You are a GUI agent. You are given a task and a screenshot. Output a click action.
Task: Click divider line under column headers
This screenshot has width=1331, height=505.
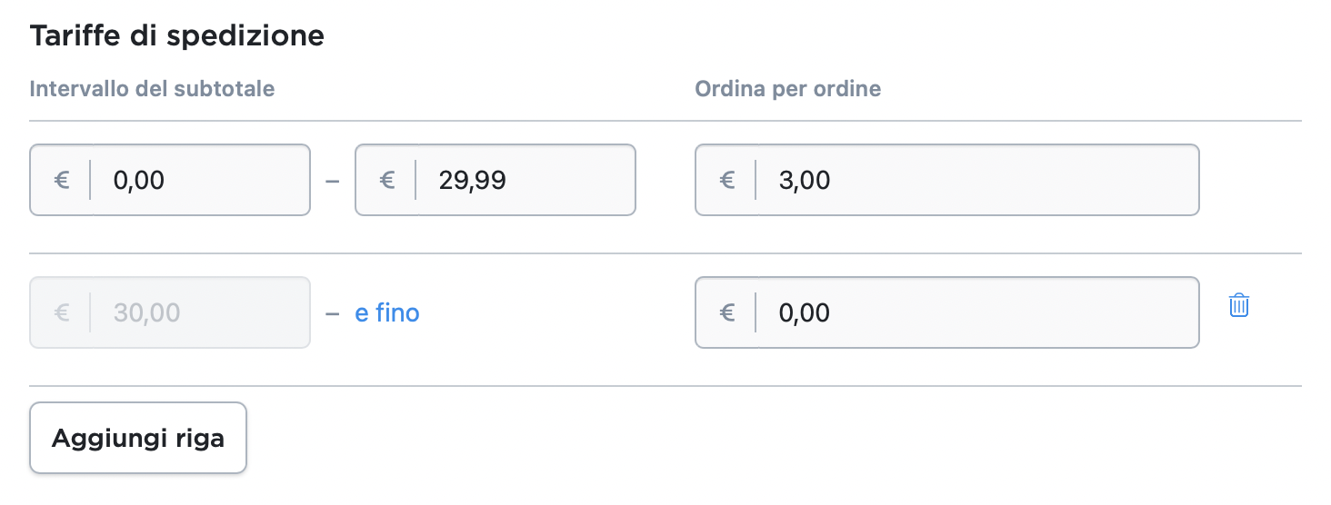point(665,121)
